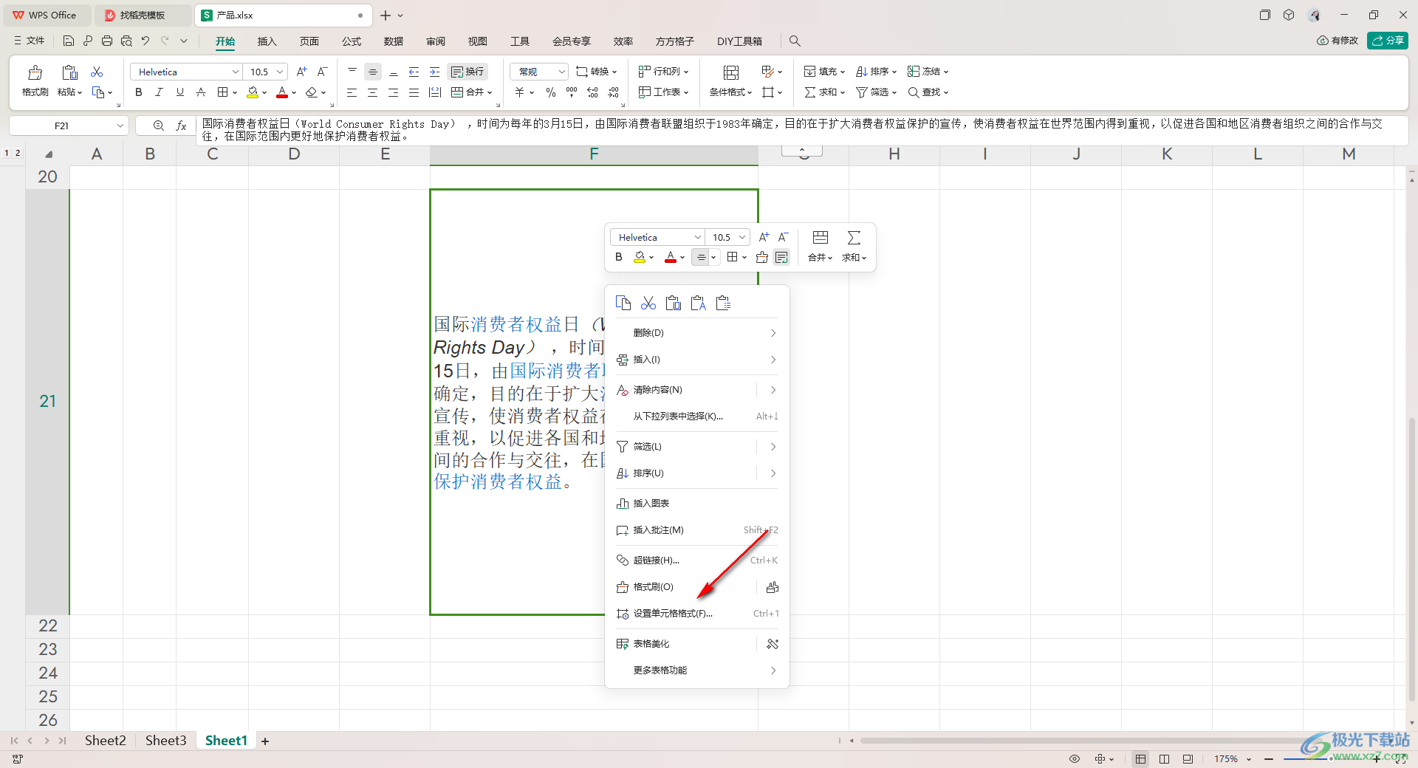Image resolution: width=1418 pixels, height=768 pixels.
Task: Click the ribbon's Increase font size icon
Action: (x=301, y=72)
